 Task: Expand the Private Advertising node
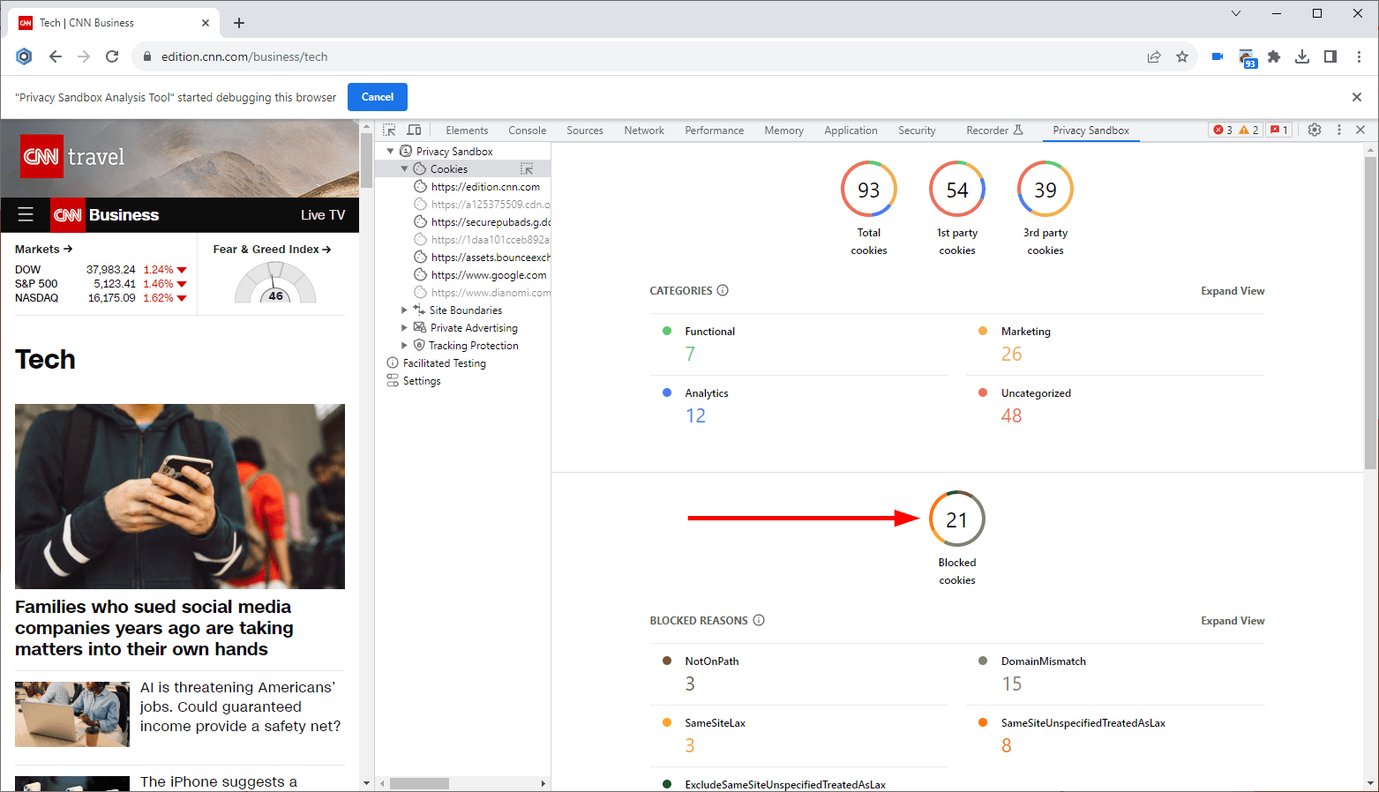click(x=405, y=328)
